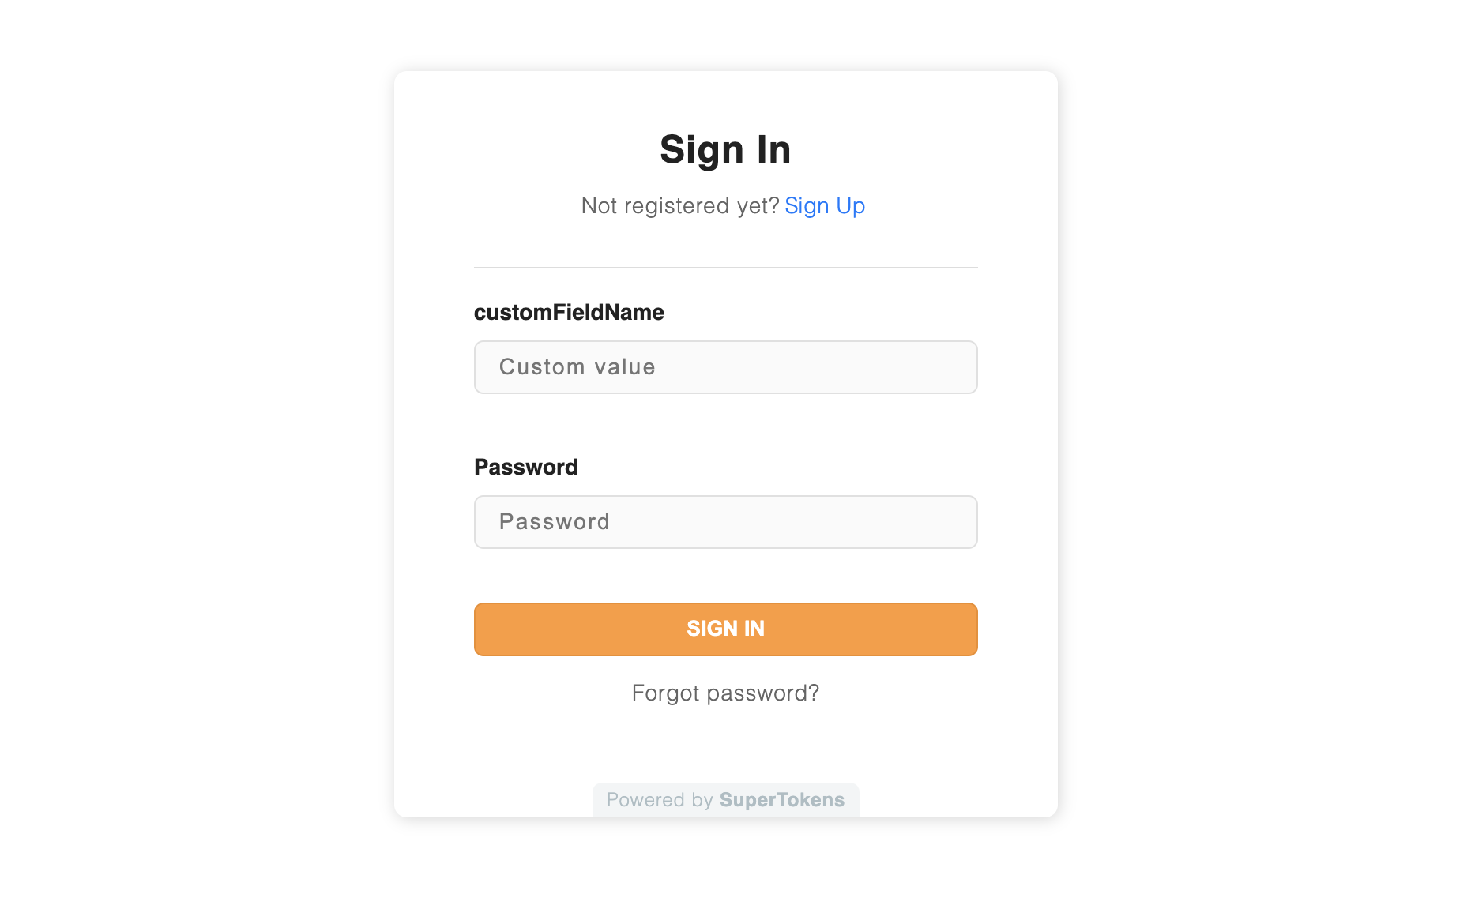Select the SuperTokens brand name text

point(781,799)
